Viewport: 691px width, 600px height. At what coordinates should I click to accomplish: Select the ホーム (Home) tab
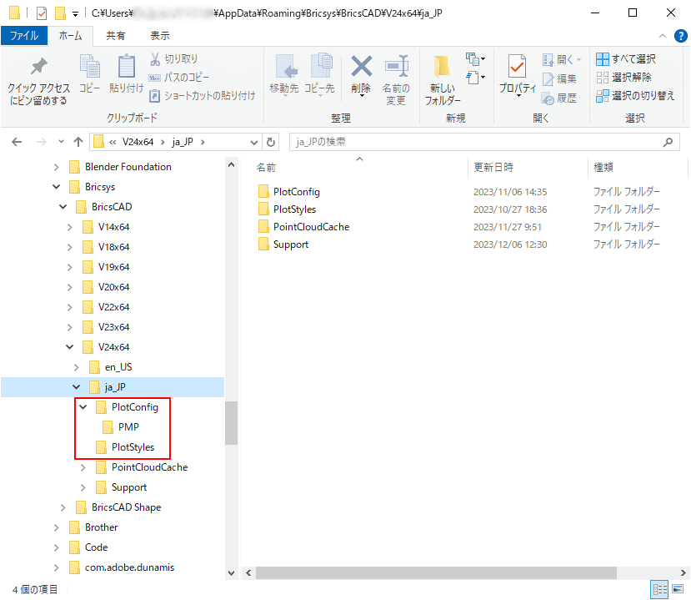pyautogui.click(x=71, y=36)
